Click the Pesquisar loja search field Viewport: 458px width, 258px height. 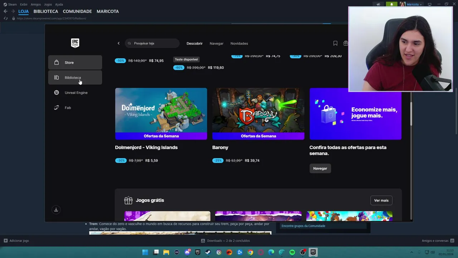tap(152, 43)
